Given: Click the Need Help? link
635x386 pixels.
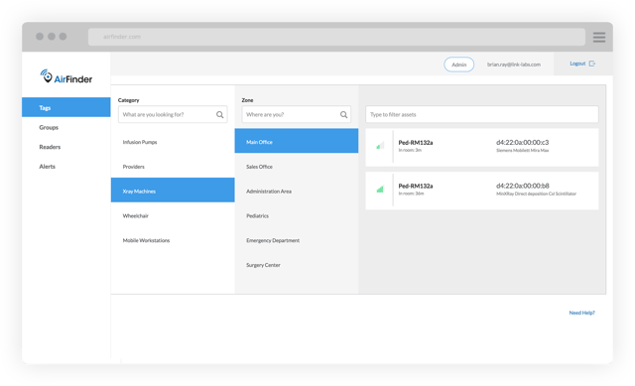Looking at the screenshot, I should pos(582,313).
